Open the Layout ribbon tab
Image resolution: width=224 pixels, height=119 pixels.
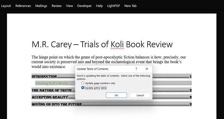(x=6, y=6)
